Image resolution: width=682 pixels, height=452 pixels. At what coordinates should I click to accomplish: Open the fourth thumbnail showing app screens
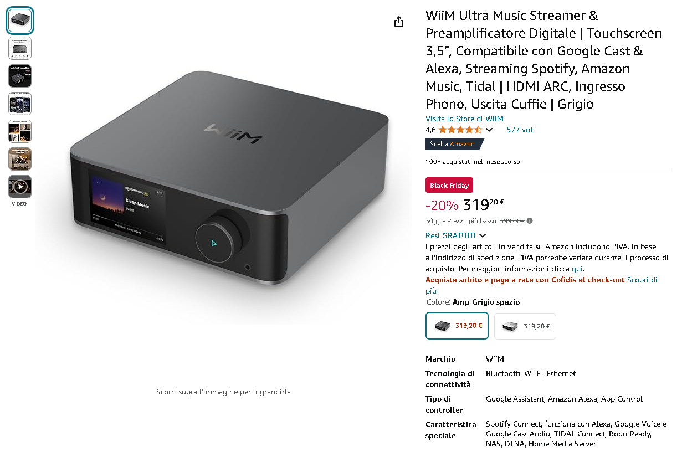click(x=20, y=104)
